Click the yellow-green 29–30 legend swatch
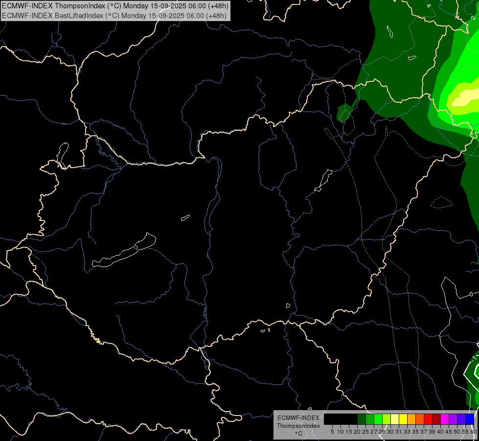 tap(387, 419)
